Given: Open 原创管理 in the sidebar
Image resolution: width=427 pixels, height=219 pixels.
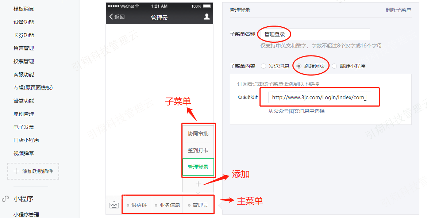Looking at the screenshot, I should pyautogui.click(x=24, y=114).
